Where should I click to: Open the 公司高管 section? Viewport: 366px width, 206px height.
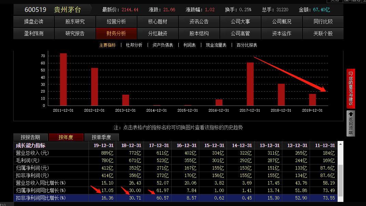point(240,34)
